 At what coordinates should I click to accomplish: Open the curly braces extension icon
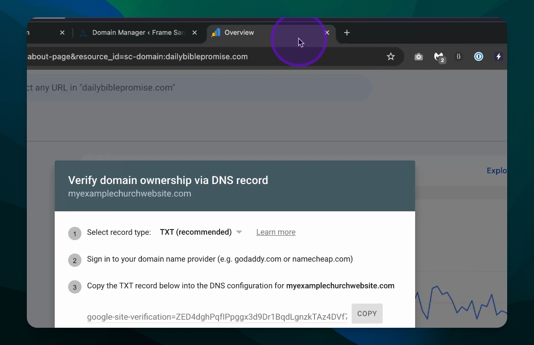click(459, 57)
